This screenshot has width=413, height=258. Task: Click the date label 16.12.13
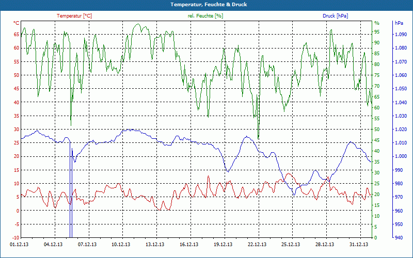(x=189, y=245)
